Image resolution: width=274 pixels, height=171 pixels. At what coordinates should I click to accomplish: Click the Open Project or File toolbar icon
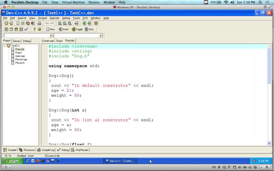point(6,23)
